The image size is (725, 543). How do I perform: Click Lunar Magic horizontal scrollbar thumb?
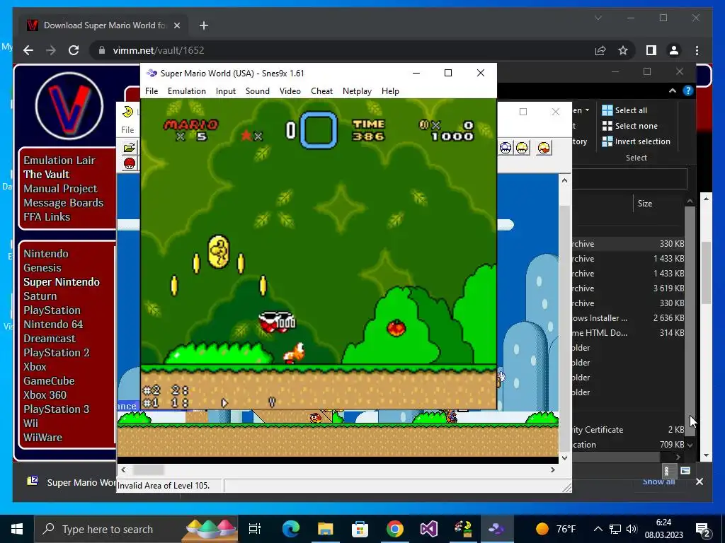coord(149,469)
